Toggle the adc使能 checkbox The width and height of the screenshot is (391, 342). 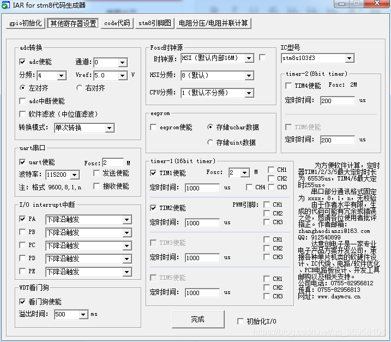click(22, 62)
